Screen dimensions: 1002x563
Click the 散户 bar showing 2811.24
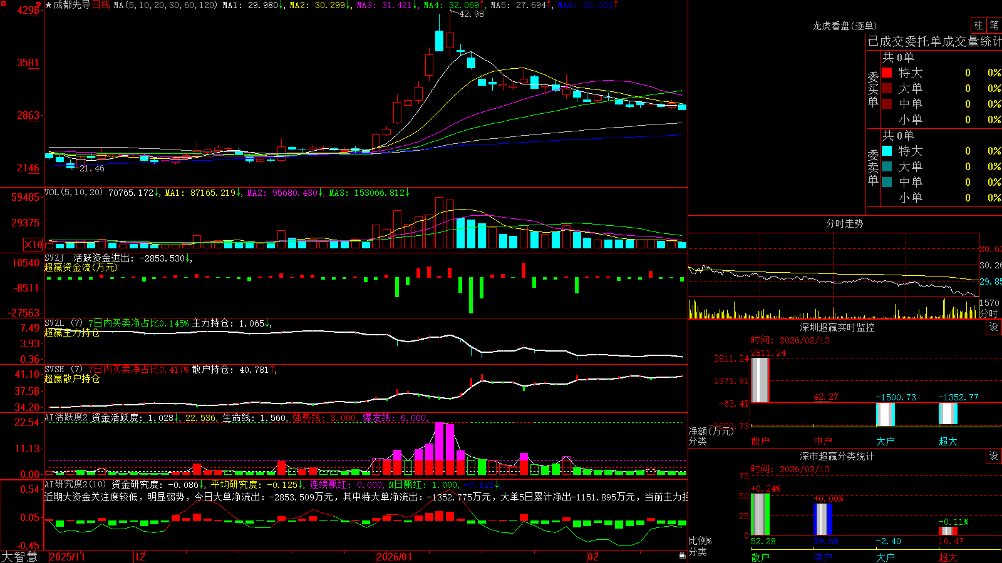[760, 380]
